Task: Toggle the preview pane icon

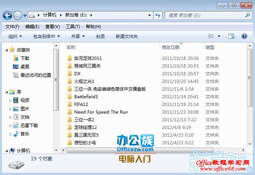Action: [x=231, y=36]
